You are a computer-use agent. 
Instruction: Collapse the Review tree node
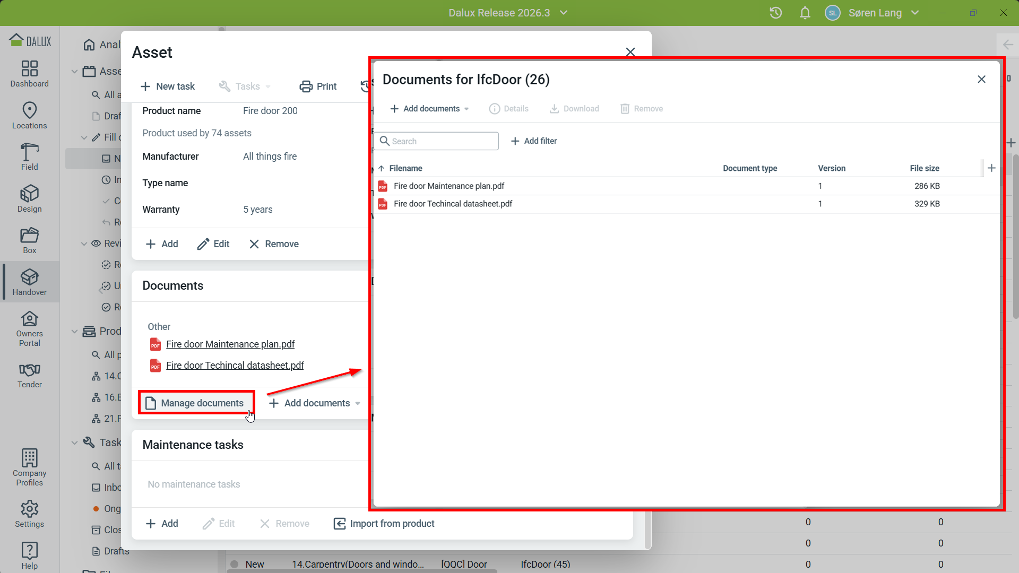pyautogui.click(x=84, y=244)
